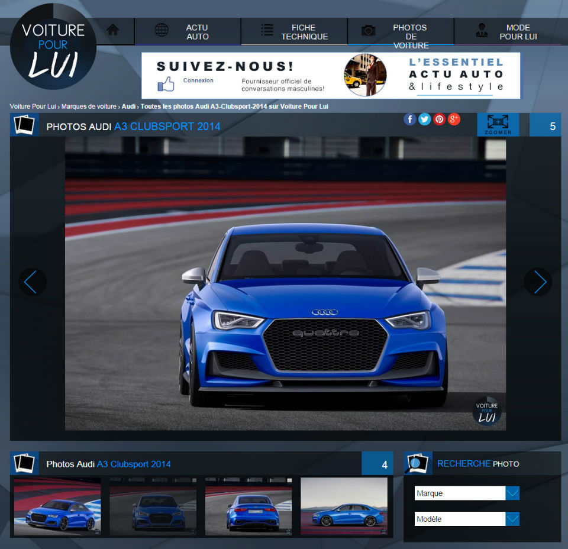The height and width of the screenshot is (549, 568).
Task: Click breadcrumb Toutes les photos Audi A3-Clubsport-2014
Action: pos(234,106)
